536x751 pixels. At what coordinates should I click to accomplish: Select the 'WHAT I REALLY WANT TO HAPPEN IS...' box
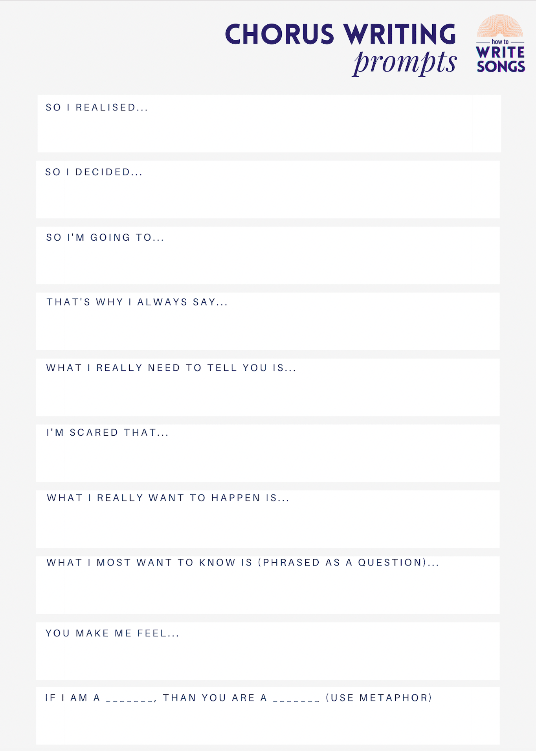coord(268,525)
